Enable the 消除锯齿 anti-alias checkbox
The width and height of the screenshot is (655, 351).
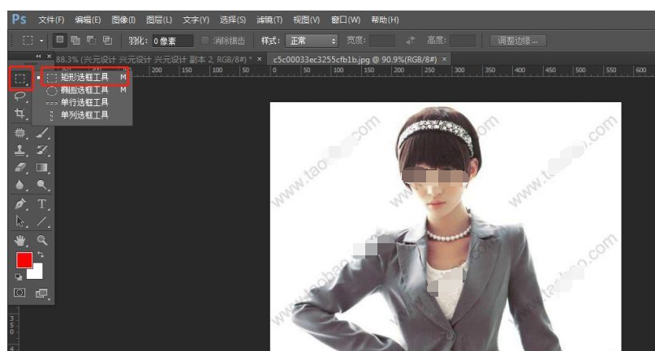tap(205, 40)
